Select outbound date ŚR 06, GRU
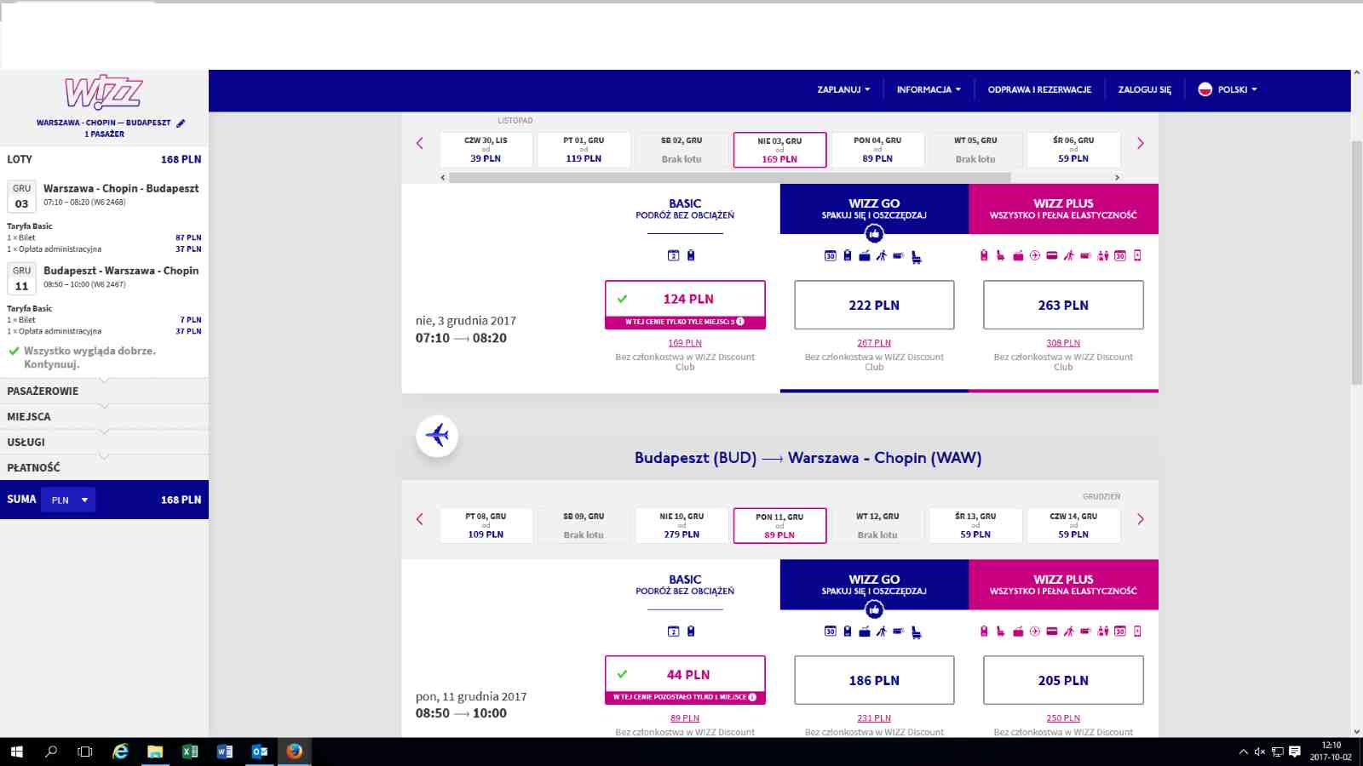The width and height of the screenshot is (1363, 766). click(x=1073, y=150)
